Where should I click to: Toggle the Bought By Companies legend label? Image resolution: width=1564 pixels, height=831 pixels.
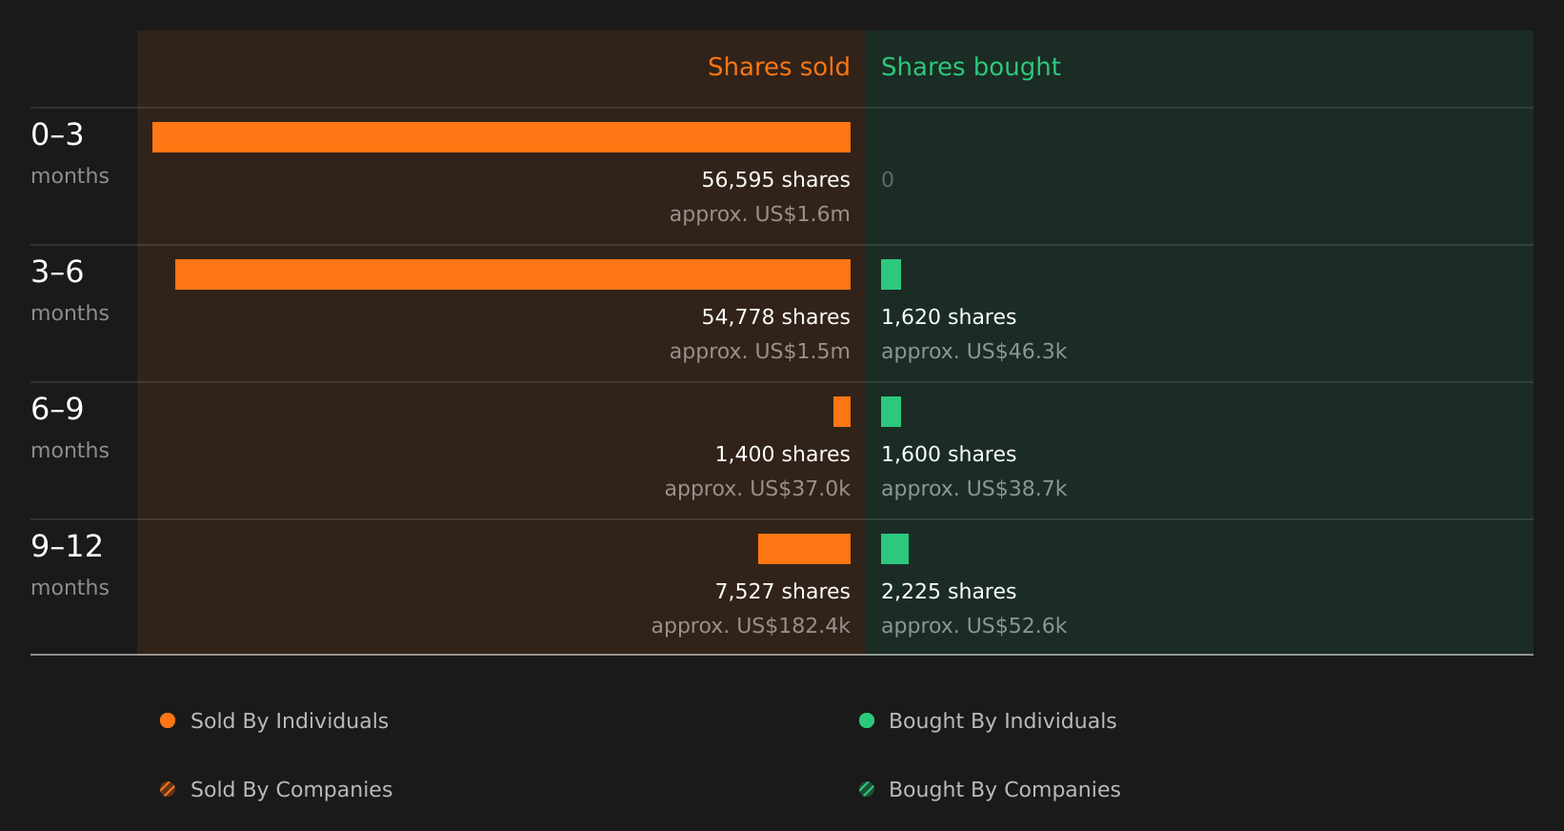coord(1005,790)
